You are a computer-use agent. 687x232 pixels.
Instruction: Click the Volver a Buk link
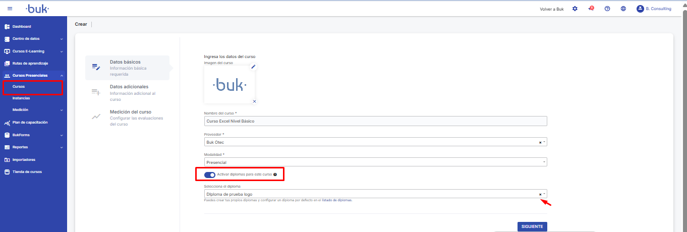(x=551, y=9)
